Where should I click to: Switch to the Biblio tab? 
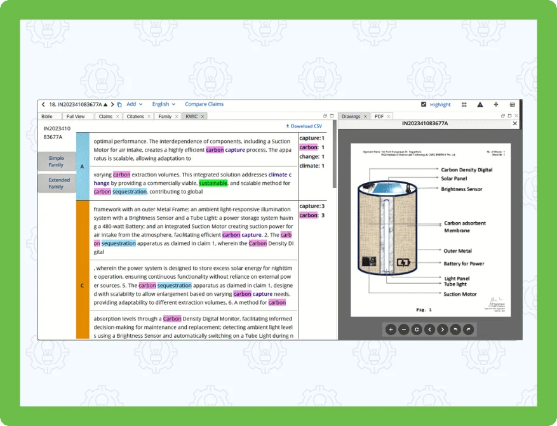pyautogui.click(x=47, y=116)
